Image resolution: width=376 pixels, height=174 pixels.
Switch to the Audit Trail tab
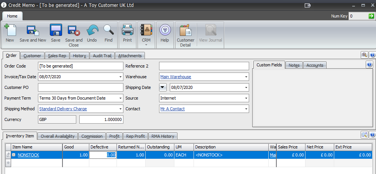point(102,56)
